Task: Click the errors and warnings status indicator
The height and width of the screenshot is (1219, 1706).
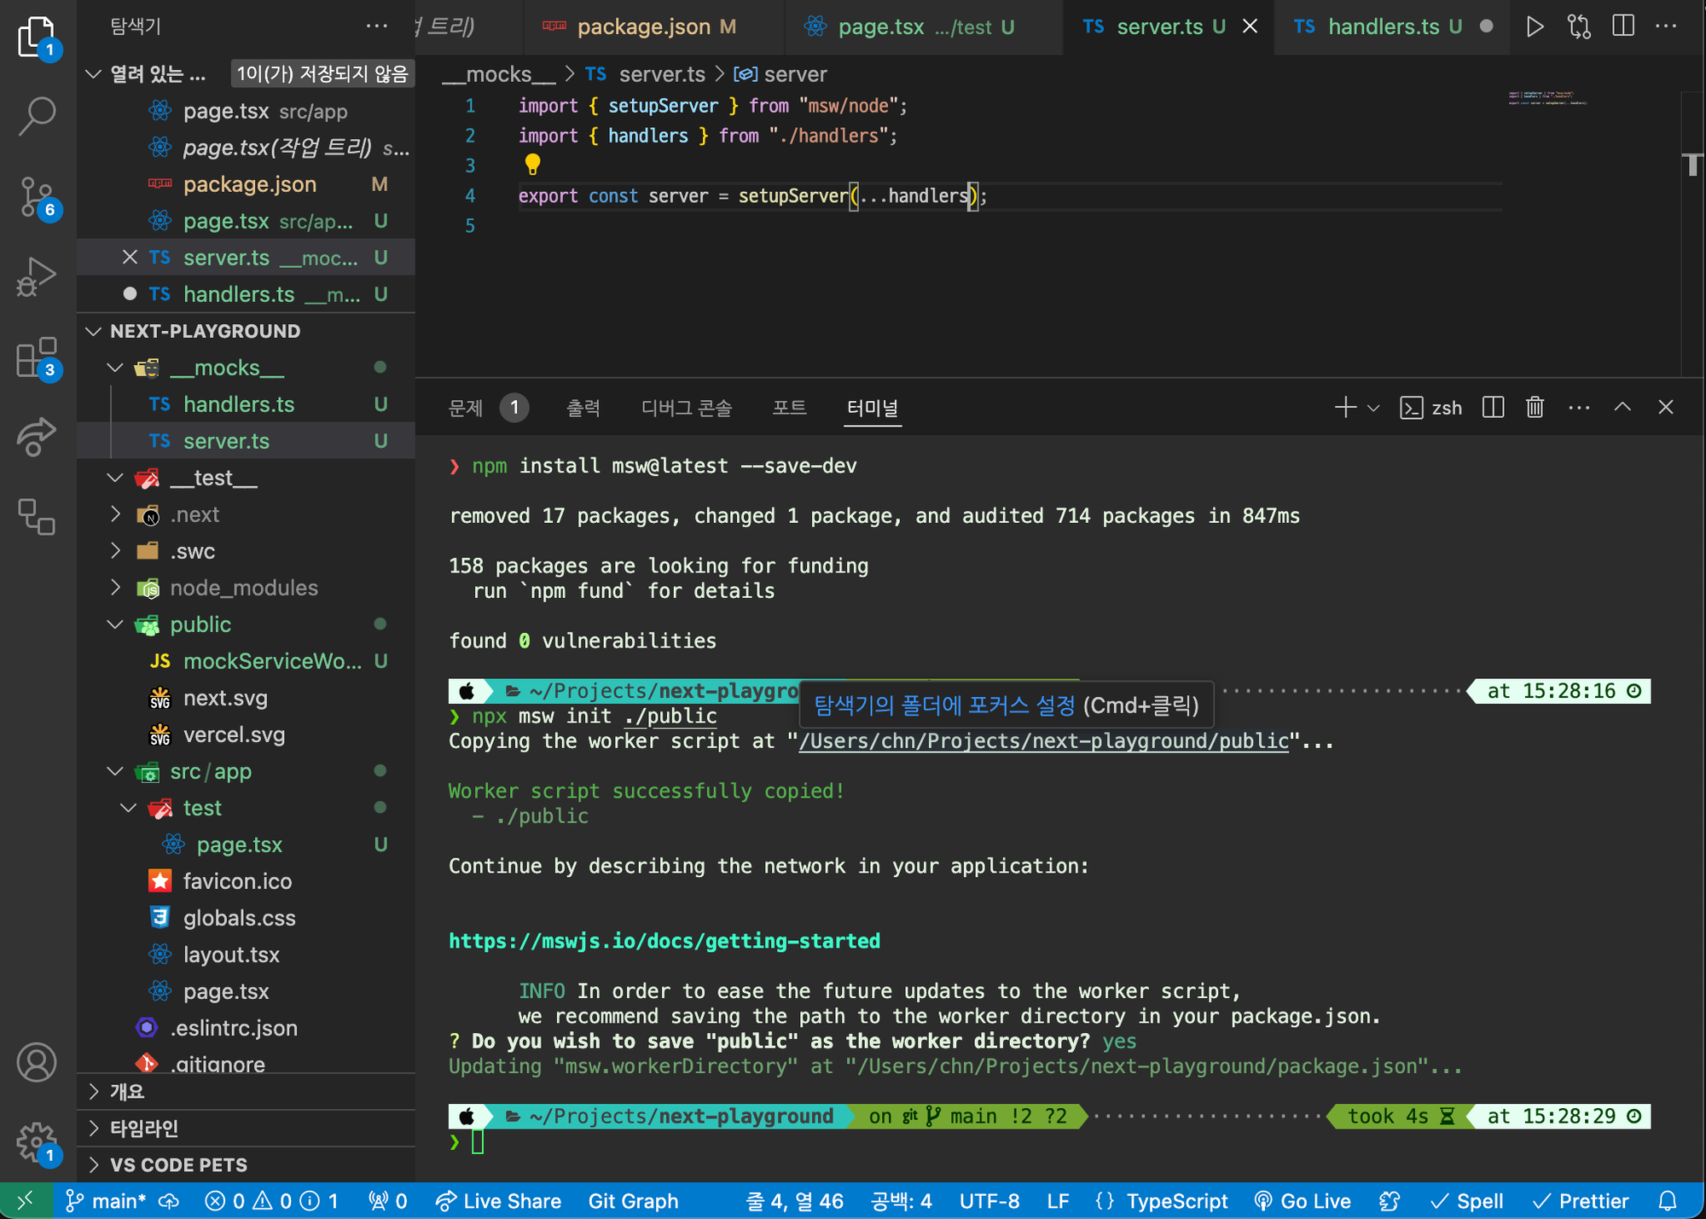Action: (x=271, y=1201)
